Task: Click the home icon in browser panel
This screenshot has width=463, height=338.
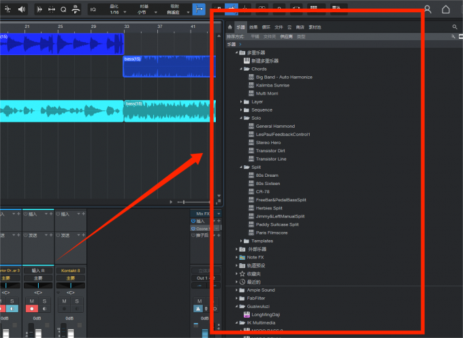Action: pyautogui.click(x=229, y=27)
